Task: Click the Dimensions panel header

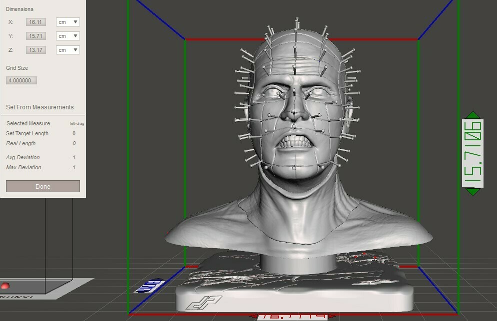Action: pos(19,8)
